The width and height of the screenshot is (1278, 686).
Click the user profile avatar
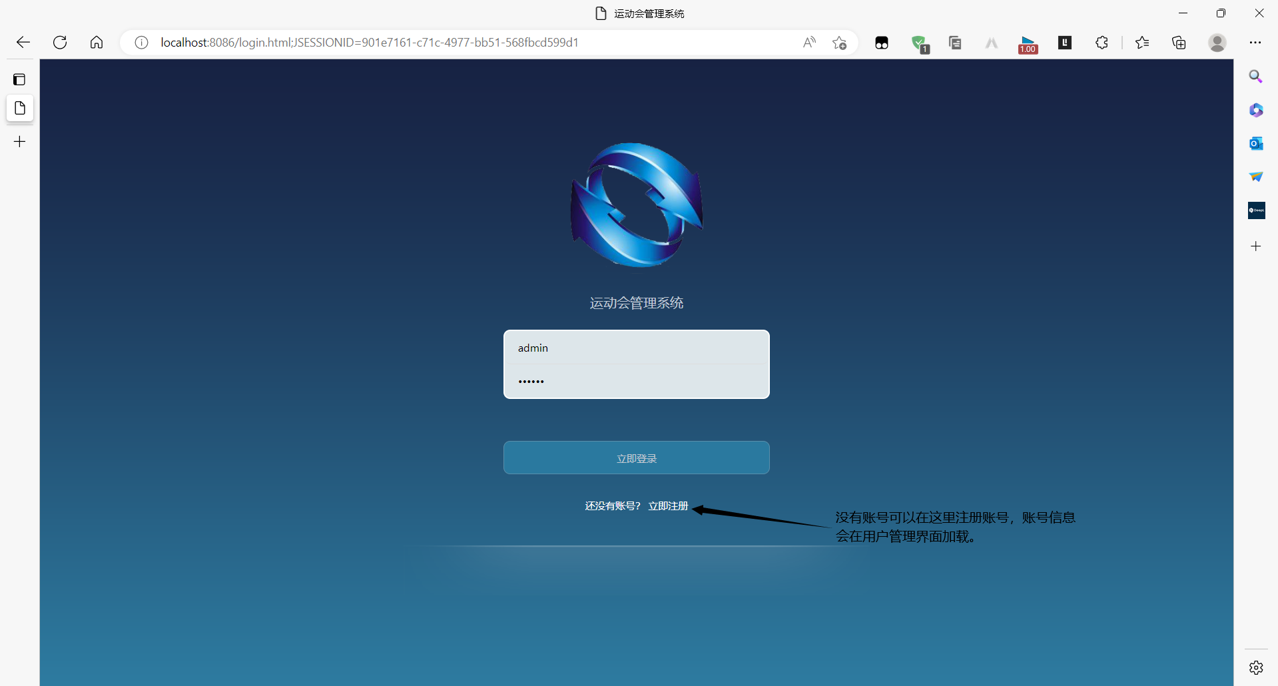pyautogui.click(x=1217, y=43)
